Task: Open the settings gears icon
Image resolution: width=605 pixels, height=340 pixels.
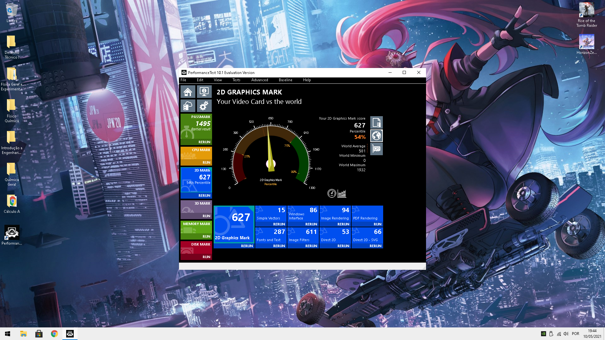Action: (204, 106)
